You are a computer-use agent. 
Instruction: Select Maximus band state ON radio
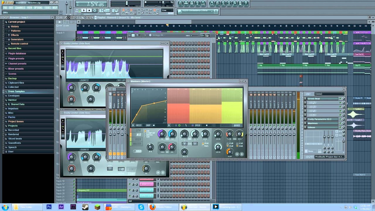click(145, 131)
